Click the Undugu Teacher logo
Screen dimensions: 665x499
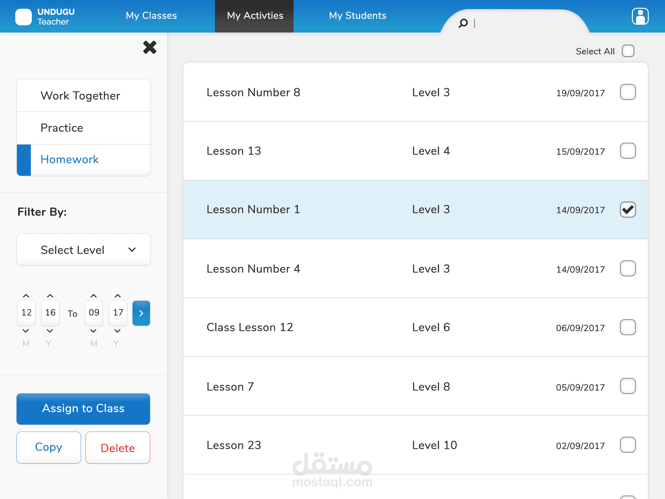click(23, 17)
